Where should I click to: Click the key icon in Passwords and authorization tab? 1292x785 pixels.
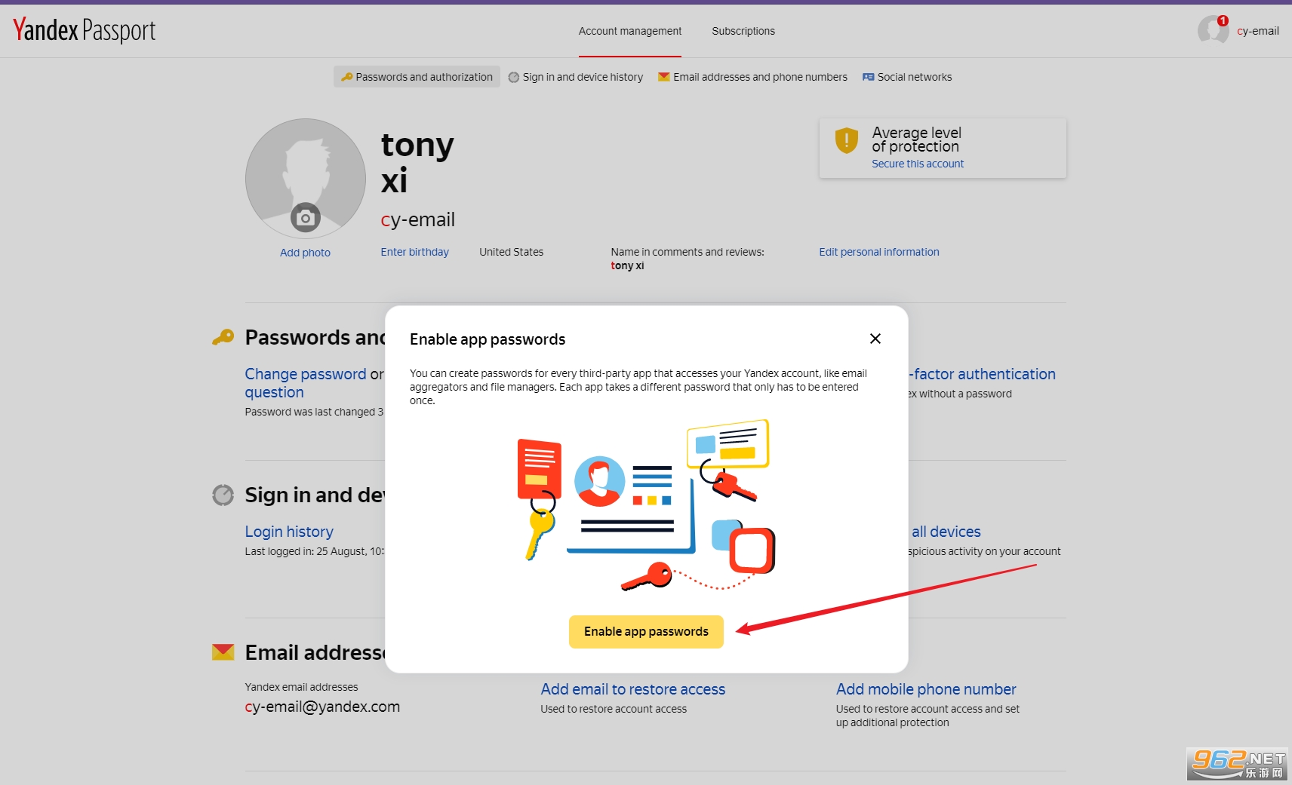pyautogui.click(x=347, y=77)
